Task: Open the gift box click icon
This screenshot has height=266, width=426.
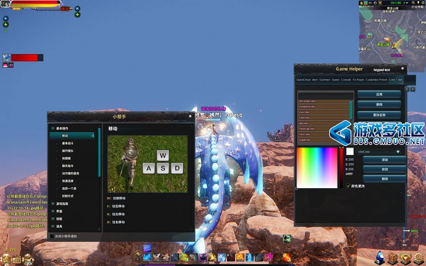Action: pyautogui.click(x=28, y=259)
